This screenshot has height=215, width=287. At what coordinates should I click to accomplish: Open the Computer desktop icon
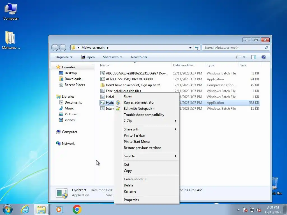coord(11,11)
